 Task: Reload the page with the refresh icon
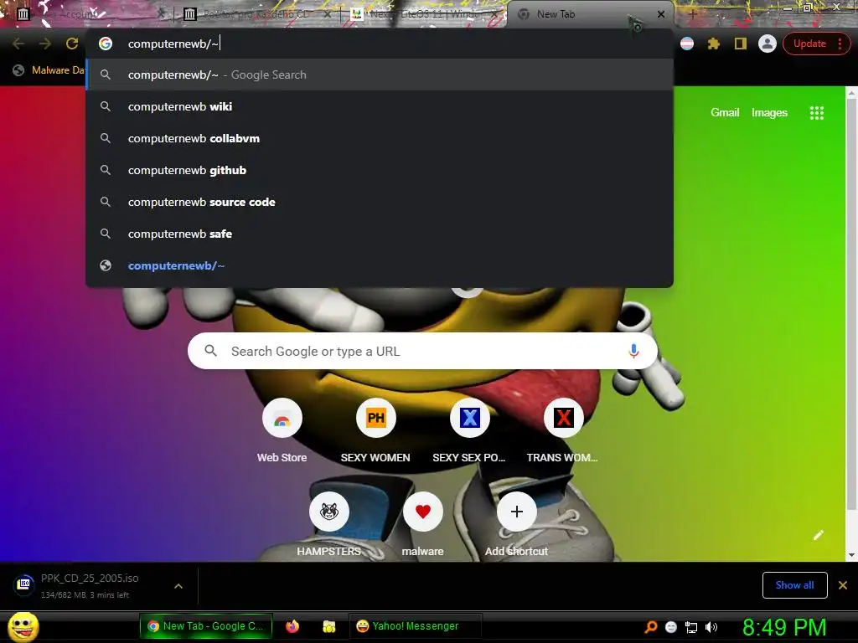[x=72, y=44]
